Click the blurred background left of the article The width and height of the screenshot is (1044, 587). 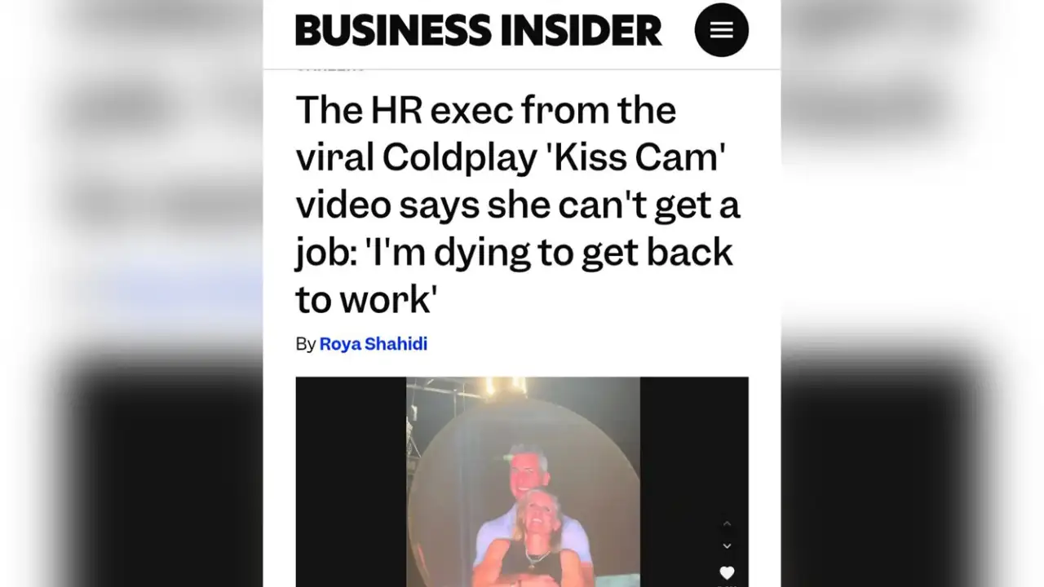coord(131,293)
